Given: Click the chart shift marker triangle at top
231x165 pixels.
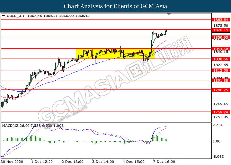Looking at the screenshot, I should (169, 14).
